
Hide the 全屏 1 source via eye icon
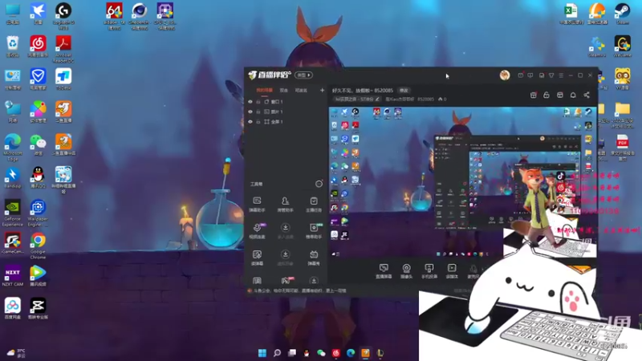pyautogui.click(x=250, y=122)
